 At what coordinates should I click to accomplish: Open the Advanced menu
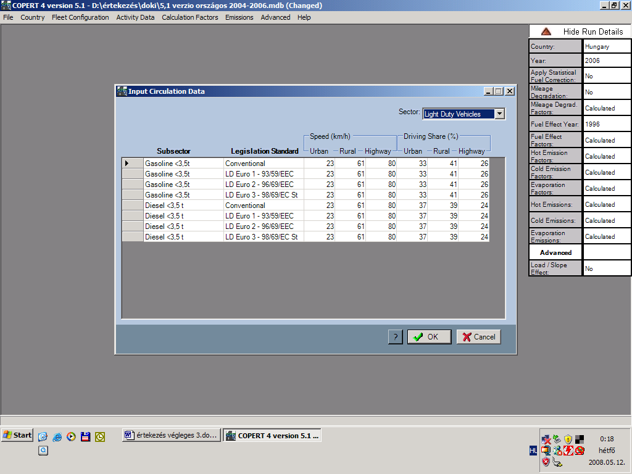pyautogui.click(x=275, y=17)
